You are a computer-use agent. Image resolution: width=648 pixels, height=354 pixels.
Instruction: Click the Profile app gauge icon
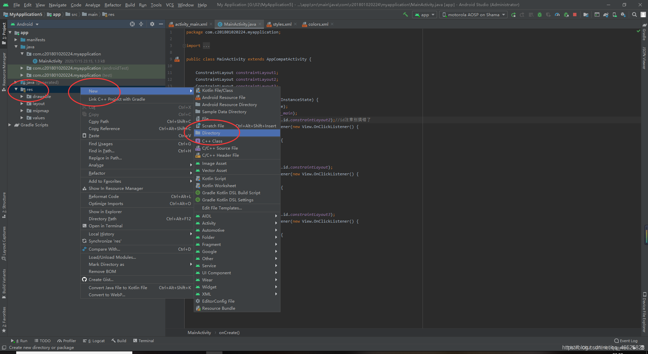[x=557, y=15]
